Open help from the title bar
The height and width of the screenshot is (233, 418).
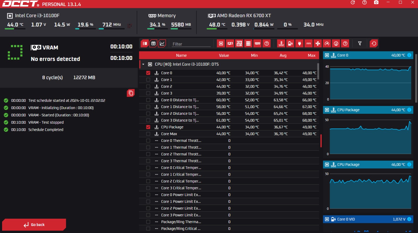[x=364, y=2]
